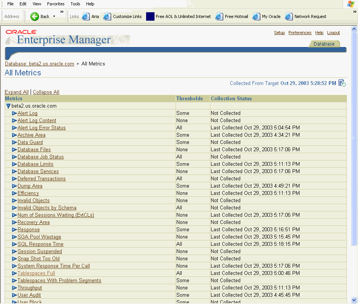The height and width of the screenshot is (304, 358).
Task: Click Expand All above the metrics table
Action: pos(16,92)
